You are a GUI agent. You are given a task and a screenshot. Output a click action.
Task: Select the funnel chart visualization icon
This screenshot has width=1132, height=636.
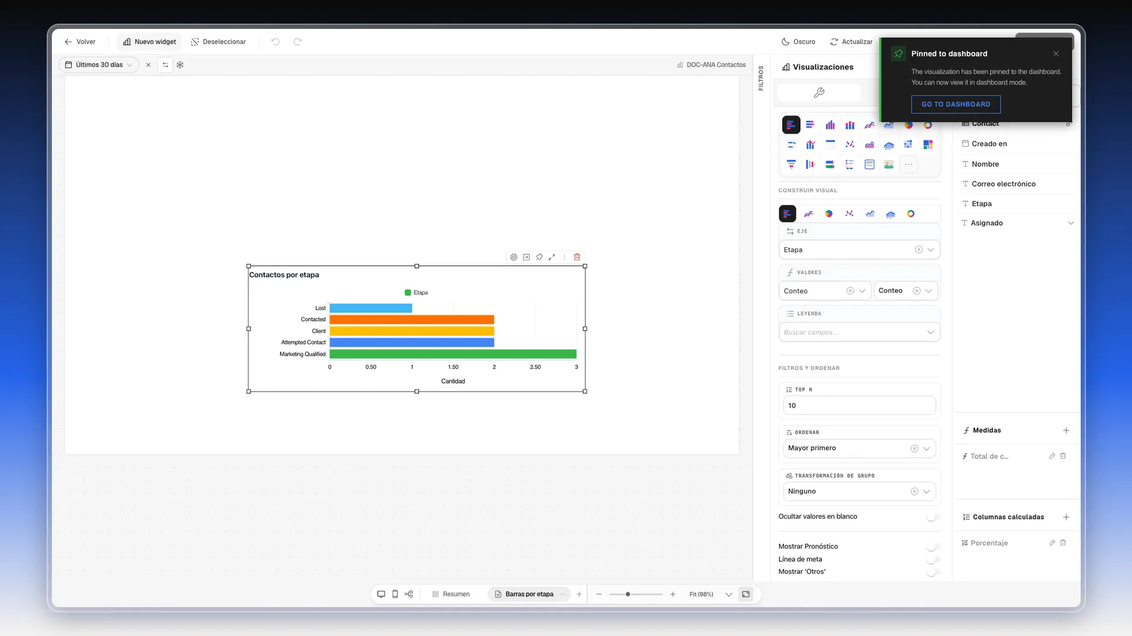[x=791, y=164]
